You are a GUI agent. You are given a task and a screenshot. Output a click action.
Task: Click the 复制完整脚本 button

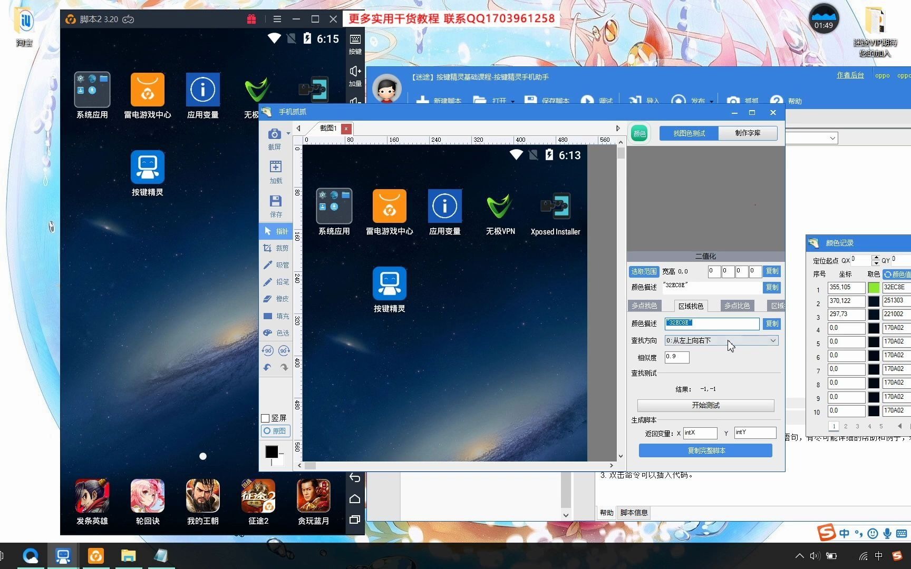[705, 450]
